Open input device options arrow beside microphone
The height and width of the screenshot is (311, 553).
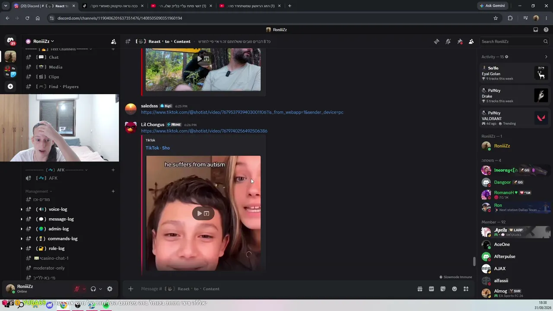coord(84,289)
